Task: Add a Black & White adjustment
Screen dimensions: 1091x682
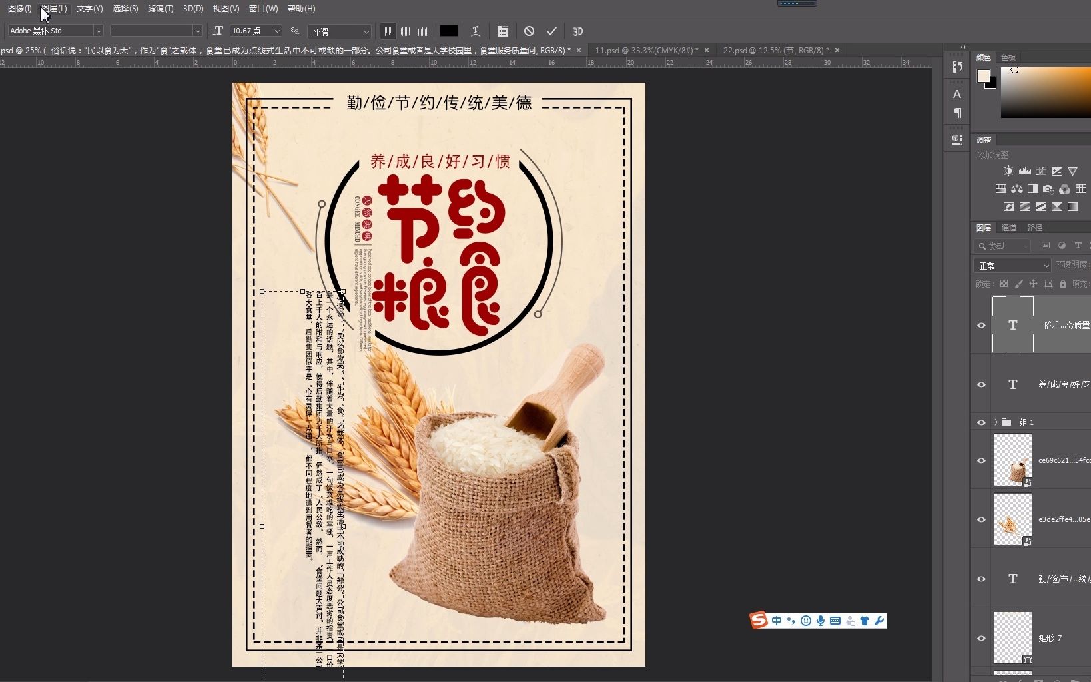Action: tap(1032, 189)
